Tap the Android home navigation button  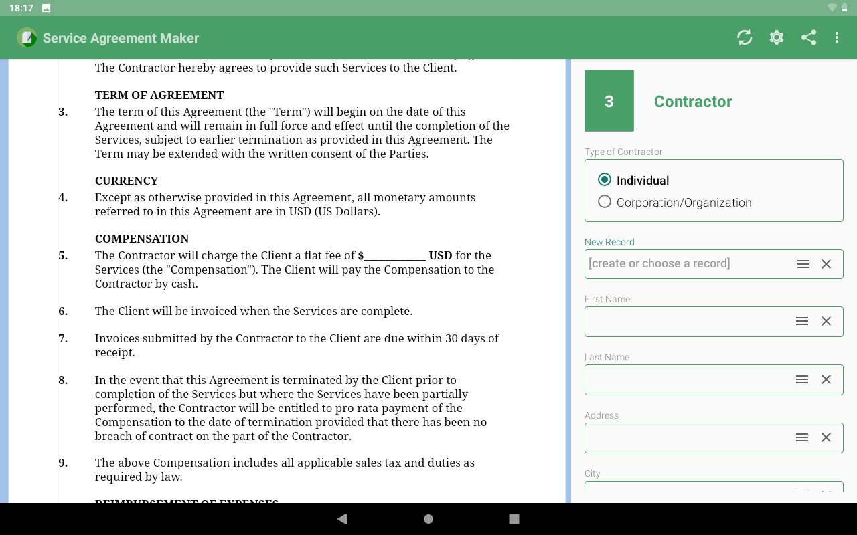pos(428,519)
